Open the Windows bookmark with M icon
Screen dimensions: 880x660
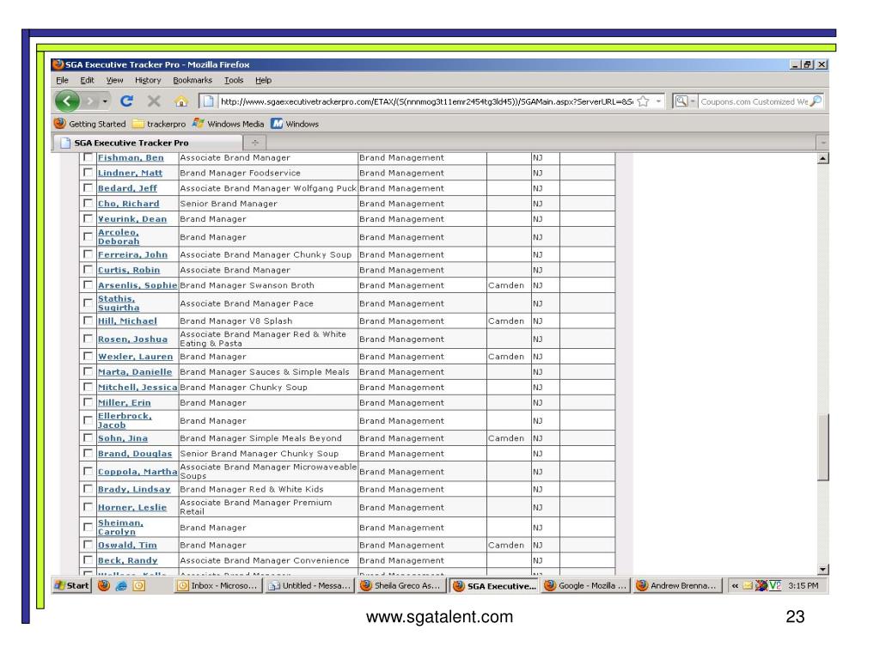pos(296,124)
